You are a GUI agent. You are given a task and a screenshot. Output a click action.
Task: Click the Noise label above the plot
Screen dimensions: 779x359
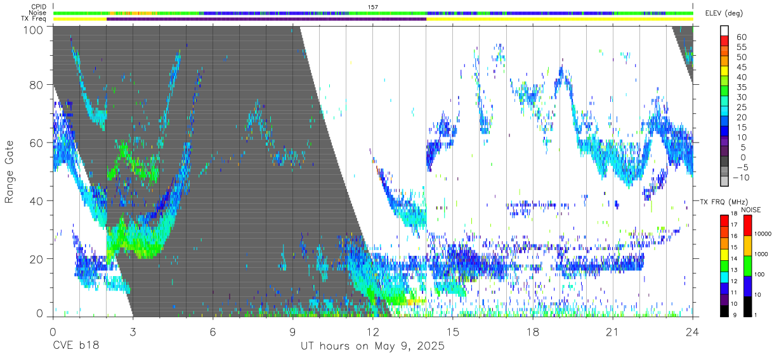39,13
